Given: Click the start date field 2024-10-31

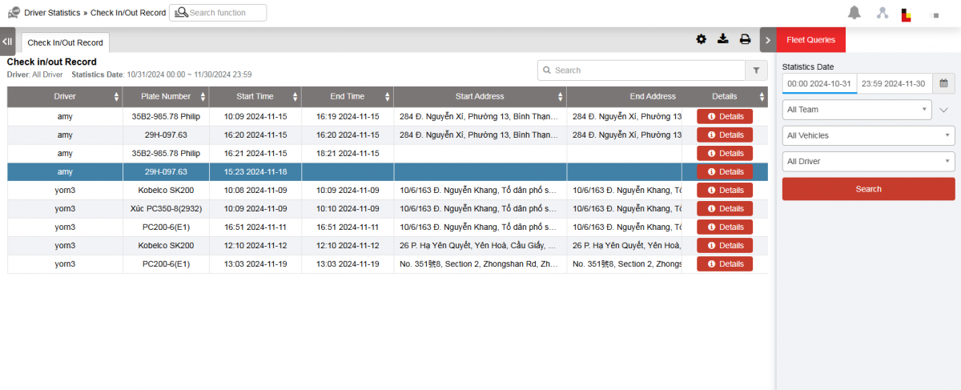Looking at the screenshot, I should (x=819, y=83).
